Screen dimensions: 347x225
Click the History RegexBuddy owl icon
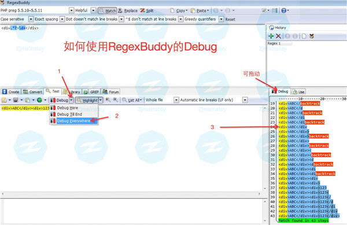point(312,36)
